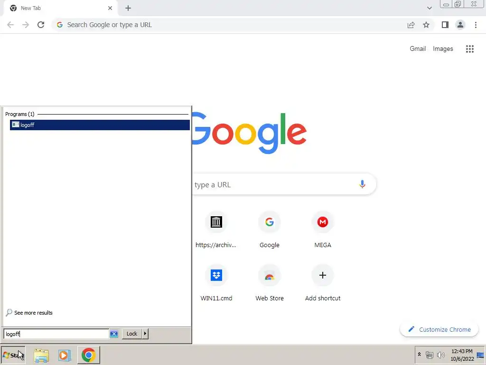
Task: Run the logoff program result
Action: point(100,125)
